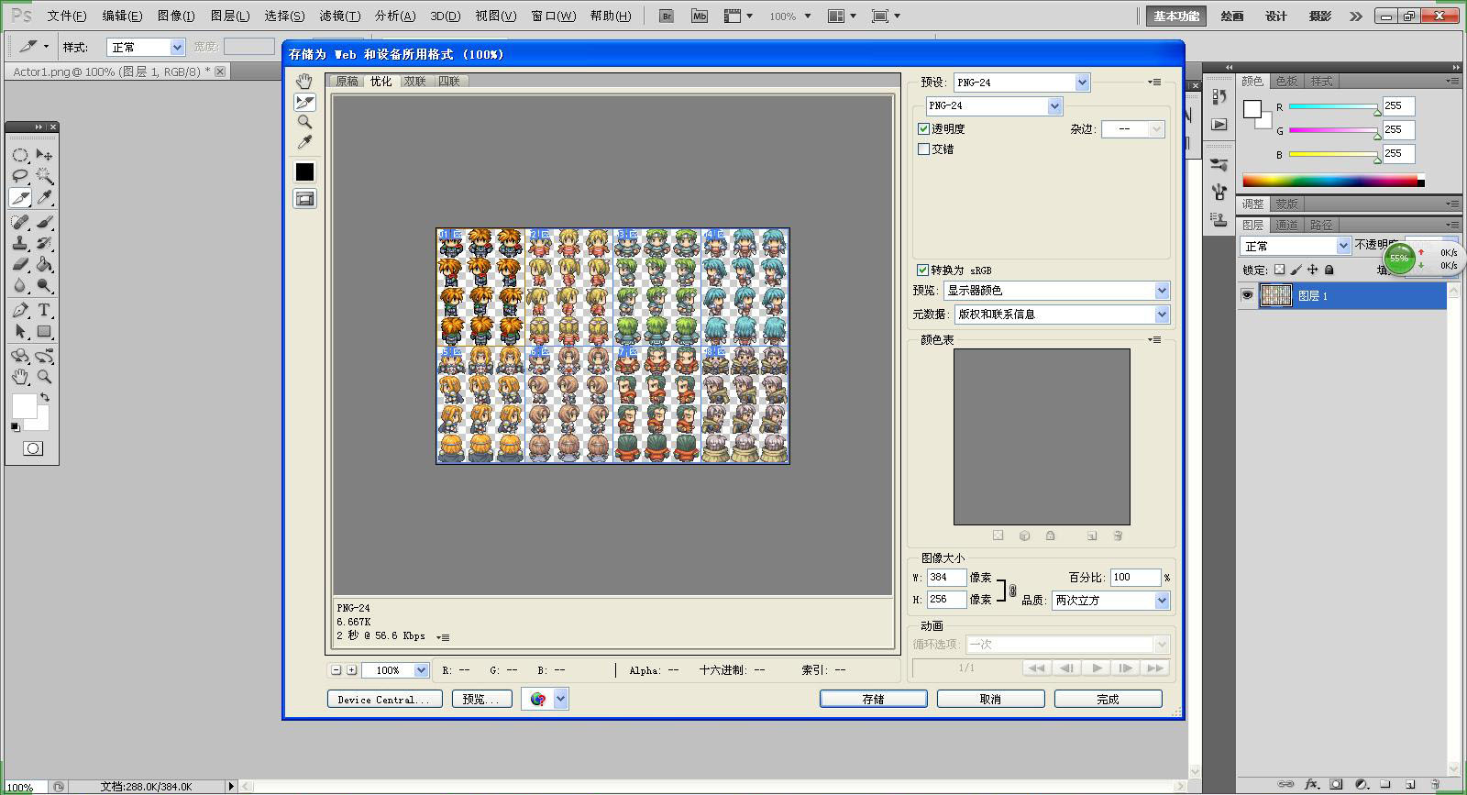Open the 品质 两次立方 dropdown
Screen dimensions: 1467x795
(1162, 601)
